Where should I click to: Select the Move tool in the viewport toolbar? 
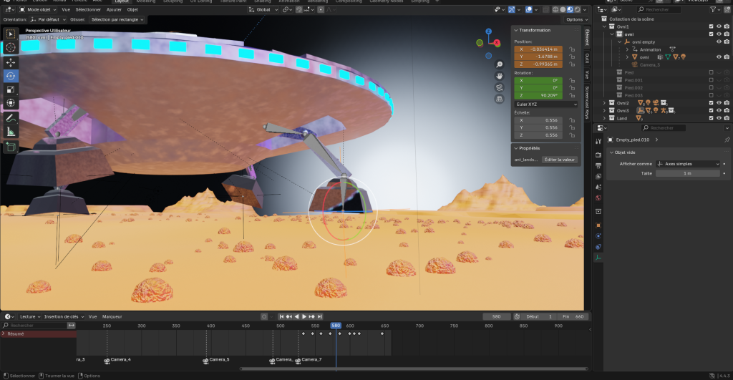click(x=11, y=62)
